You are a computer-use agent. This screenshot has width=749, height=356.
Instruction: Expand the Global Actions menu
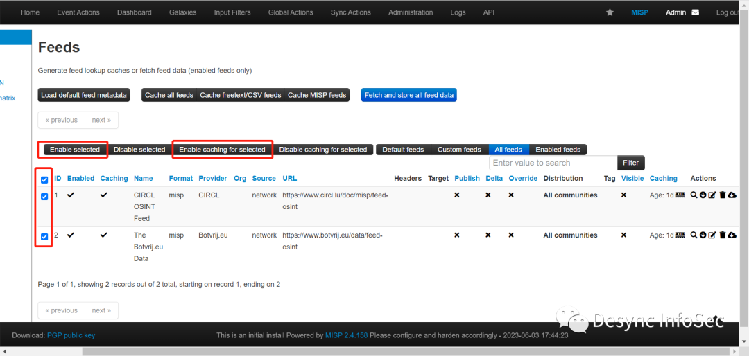[291, 12]
